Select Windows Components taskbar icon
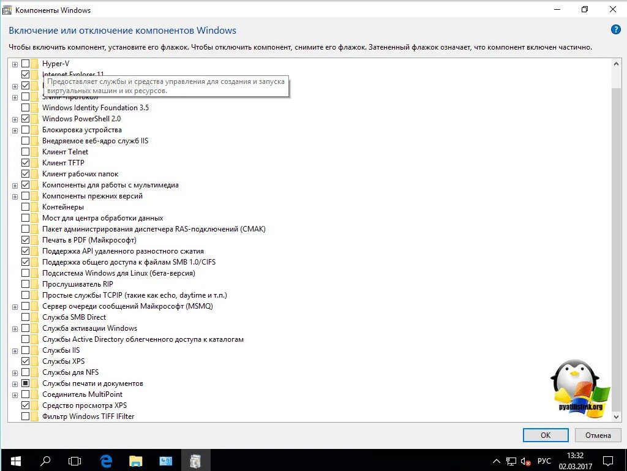Image resolution: width=627 pixels, height=471 pixels. [195, 461]
